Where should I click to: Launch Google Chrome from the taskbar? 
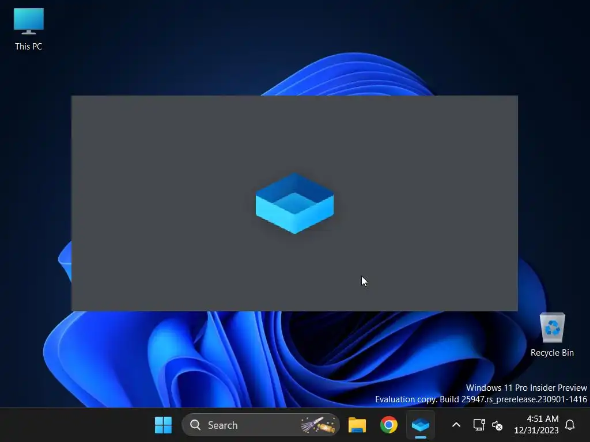pos(389,425)
